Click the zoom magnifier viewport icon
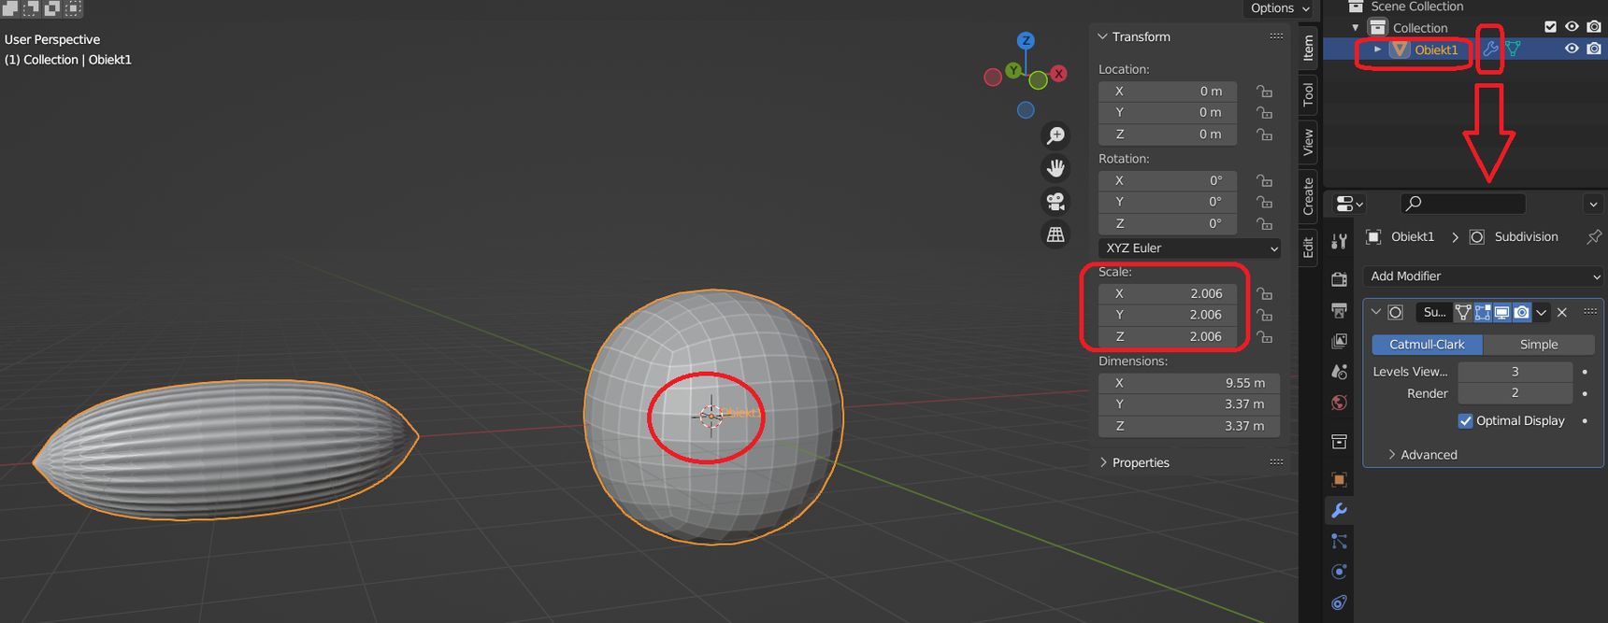 (x=1055, y=135)
